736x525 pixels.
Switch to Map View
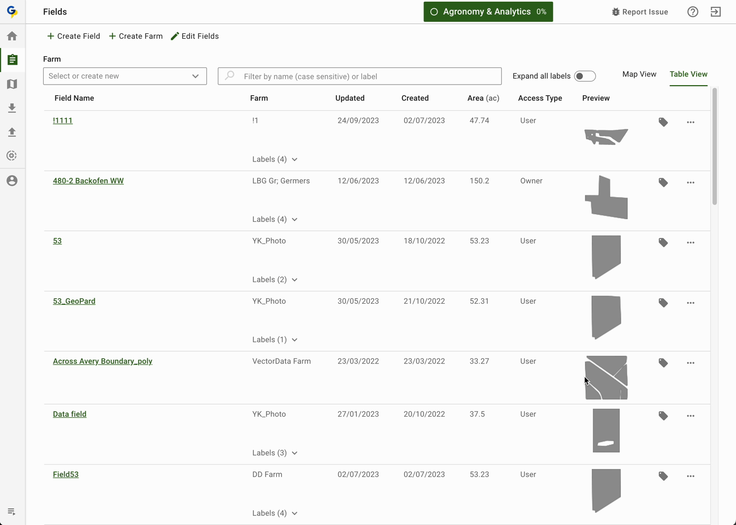639,74
